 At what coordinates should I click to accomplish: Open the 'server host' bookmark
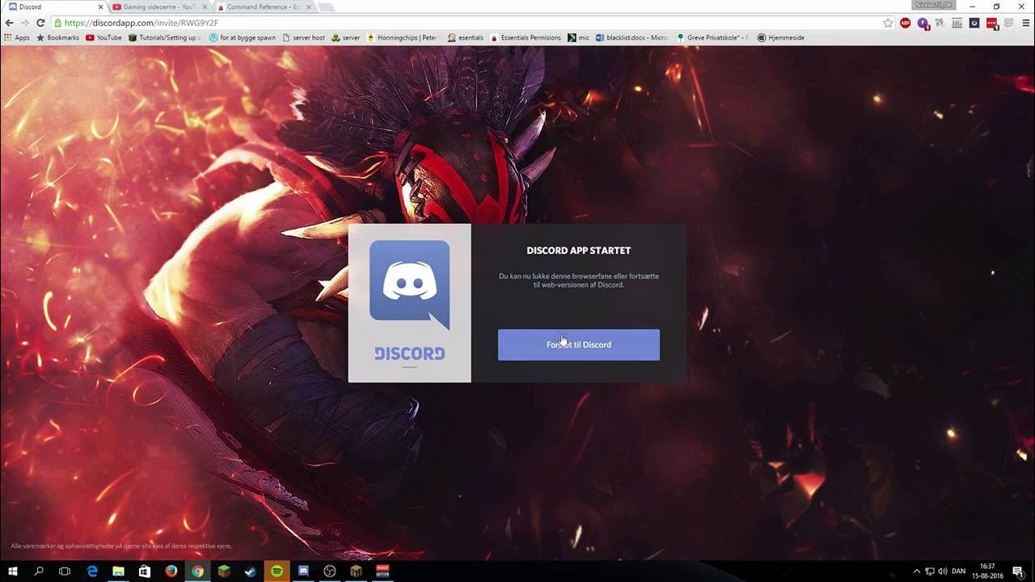(x=303, y=37)
